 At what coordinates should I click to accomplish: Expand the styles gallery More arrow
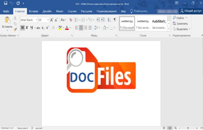169,29
